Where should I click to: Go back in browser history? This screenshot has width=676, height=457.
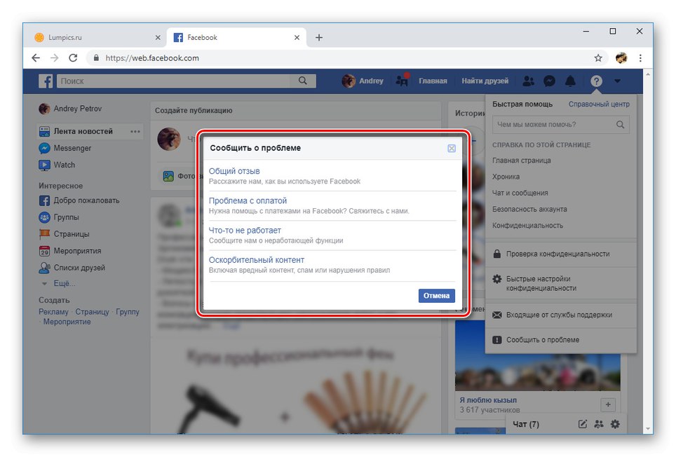[36, 57]
